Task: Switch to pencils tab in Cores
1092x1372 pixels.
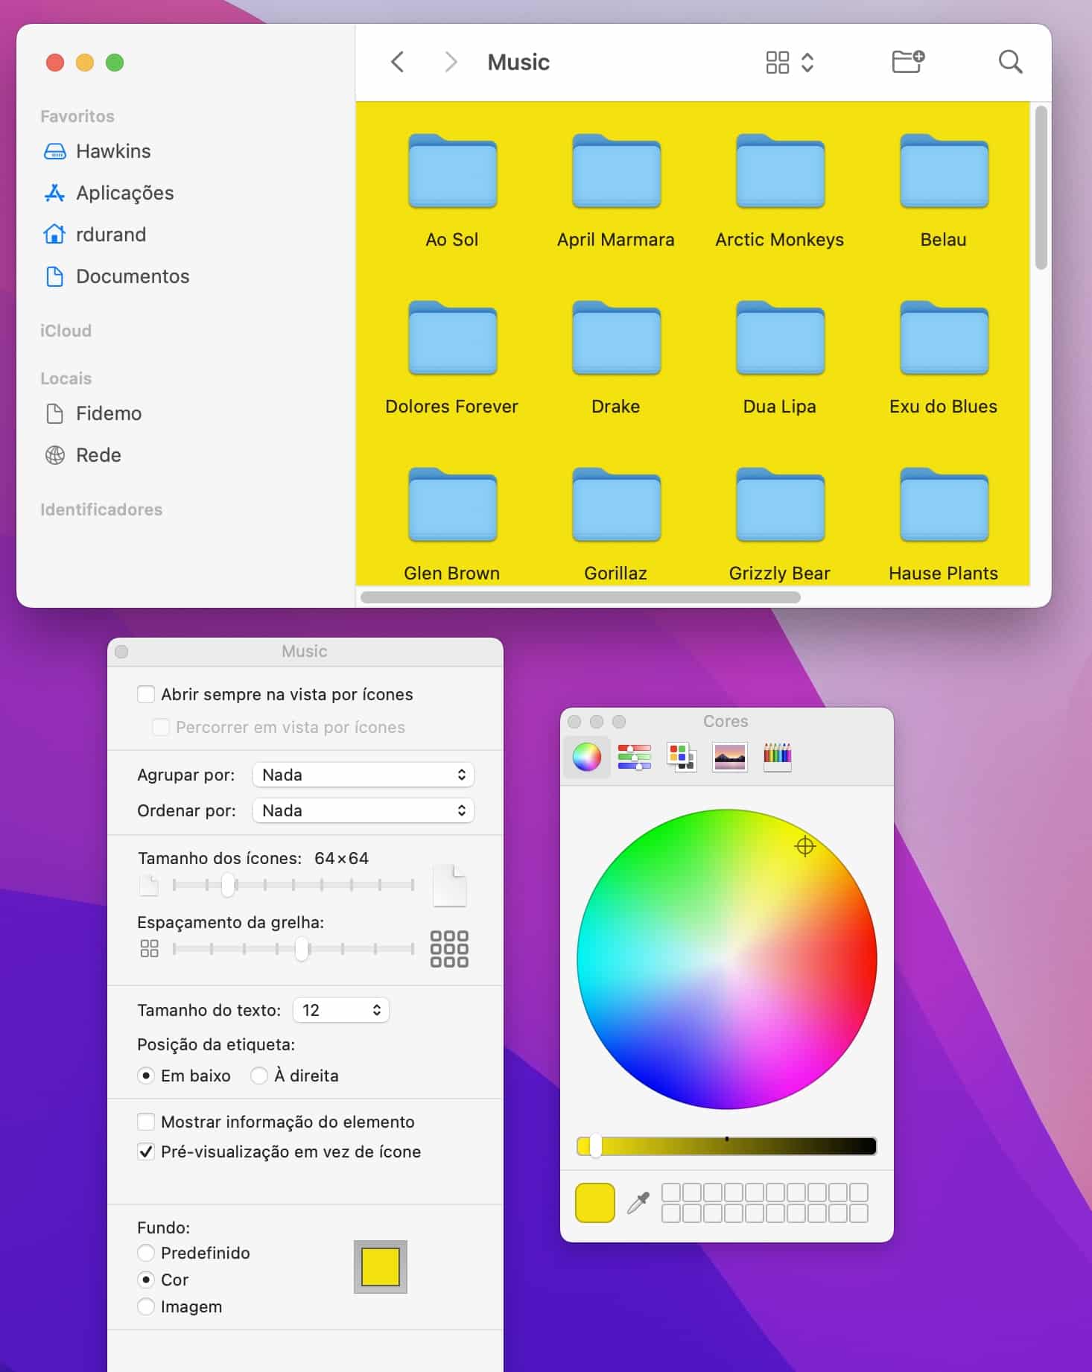Action: (x=777, y=757)
